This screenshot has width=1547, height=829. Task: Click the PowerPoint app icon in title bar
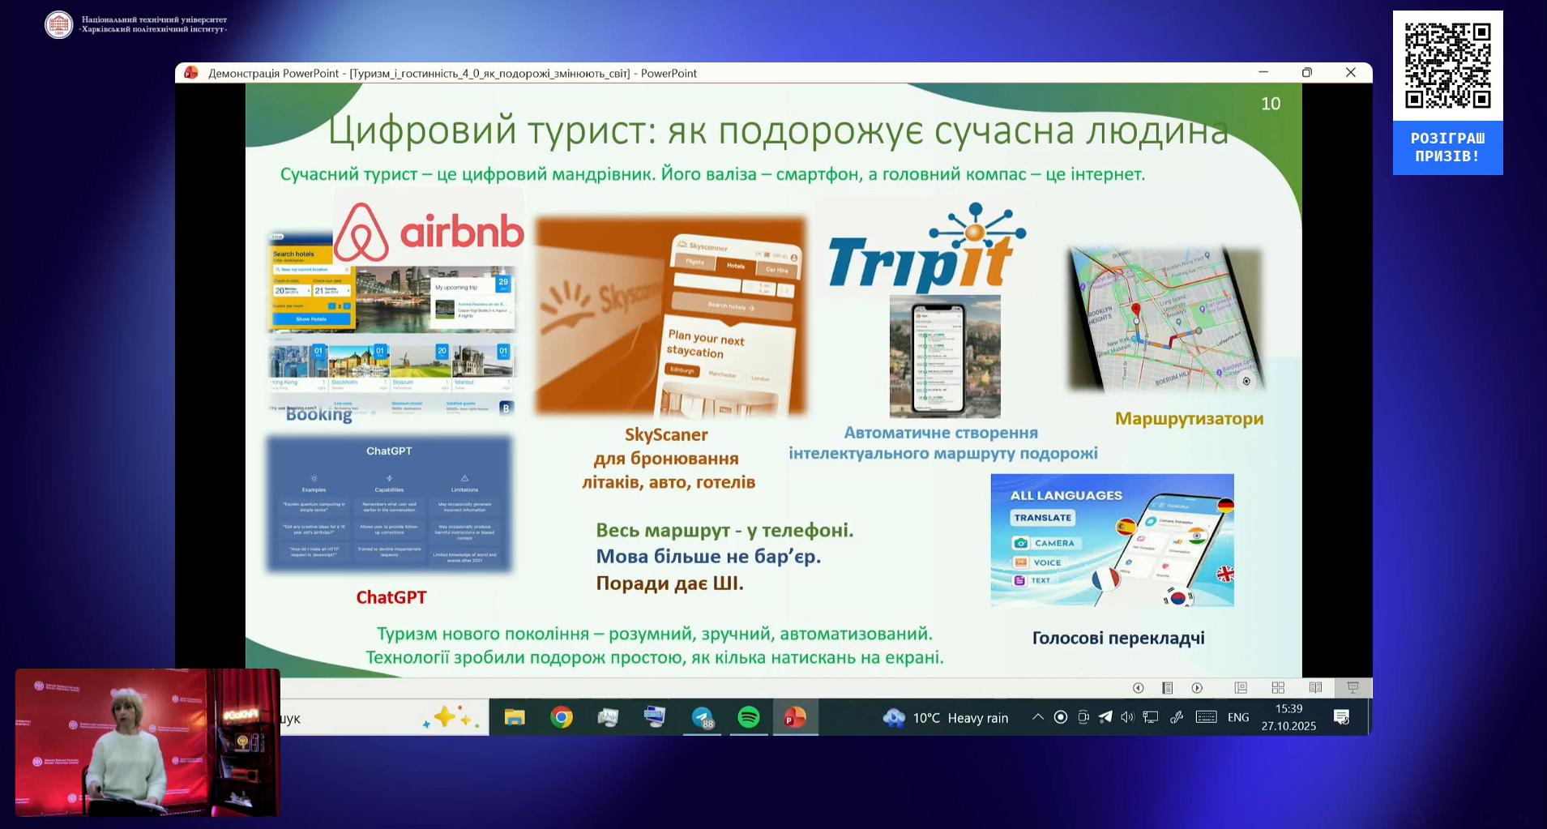[191, 73]
